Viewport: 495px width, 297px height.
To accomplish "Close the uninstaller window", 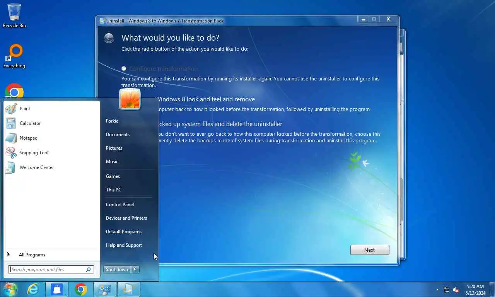I will pos(388,19).
